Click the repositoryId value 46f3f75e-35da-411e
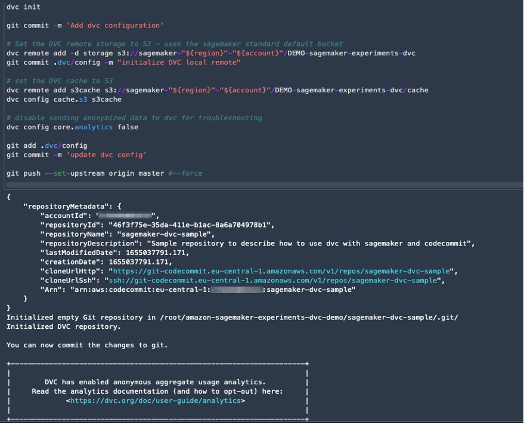Viewport: 524px width, 423px height. tap(189, 225)
